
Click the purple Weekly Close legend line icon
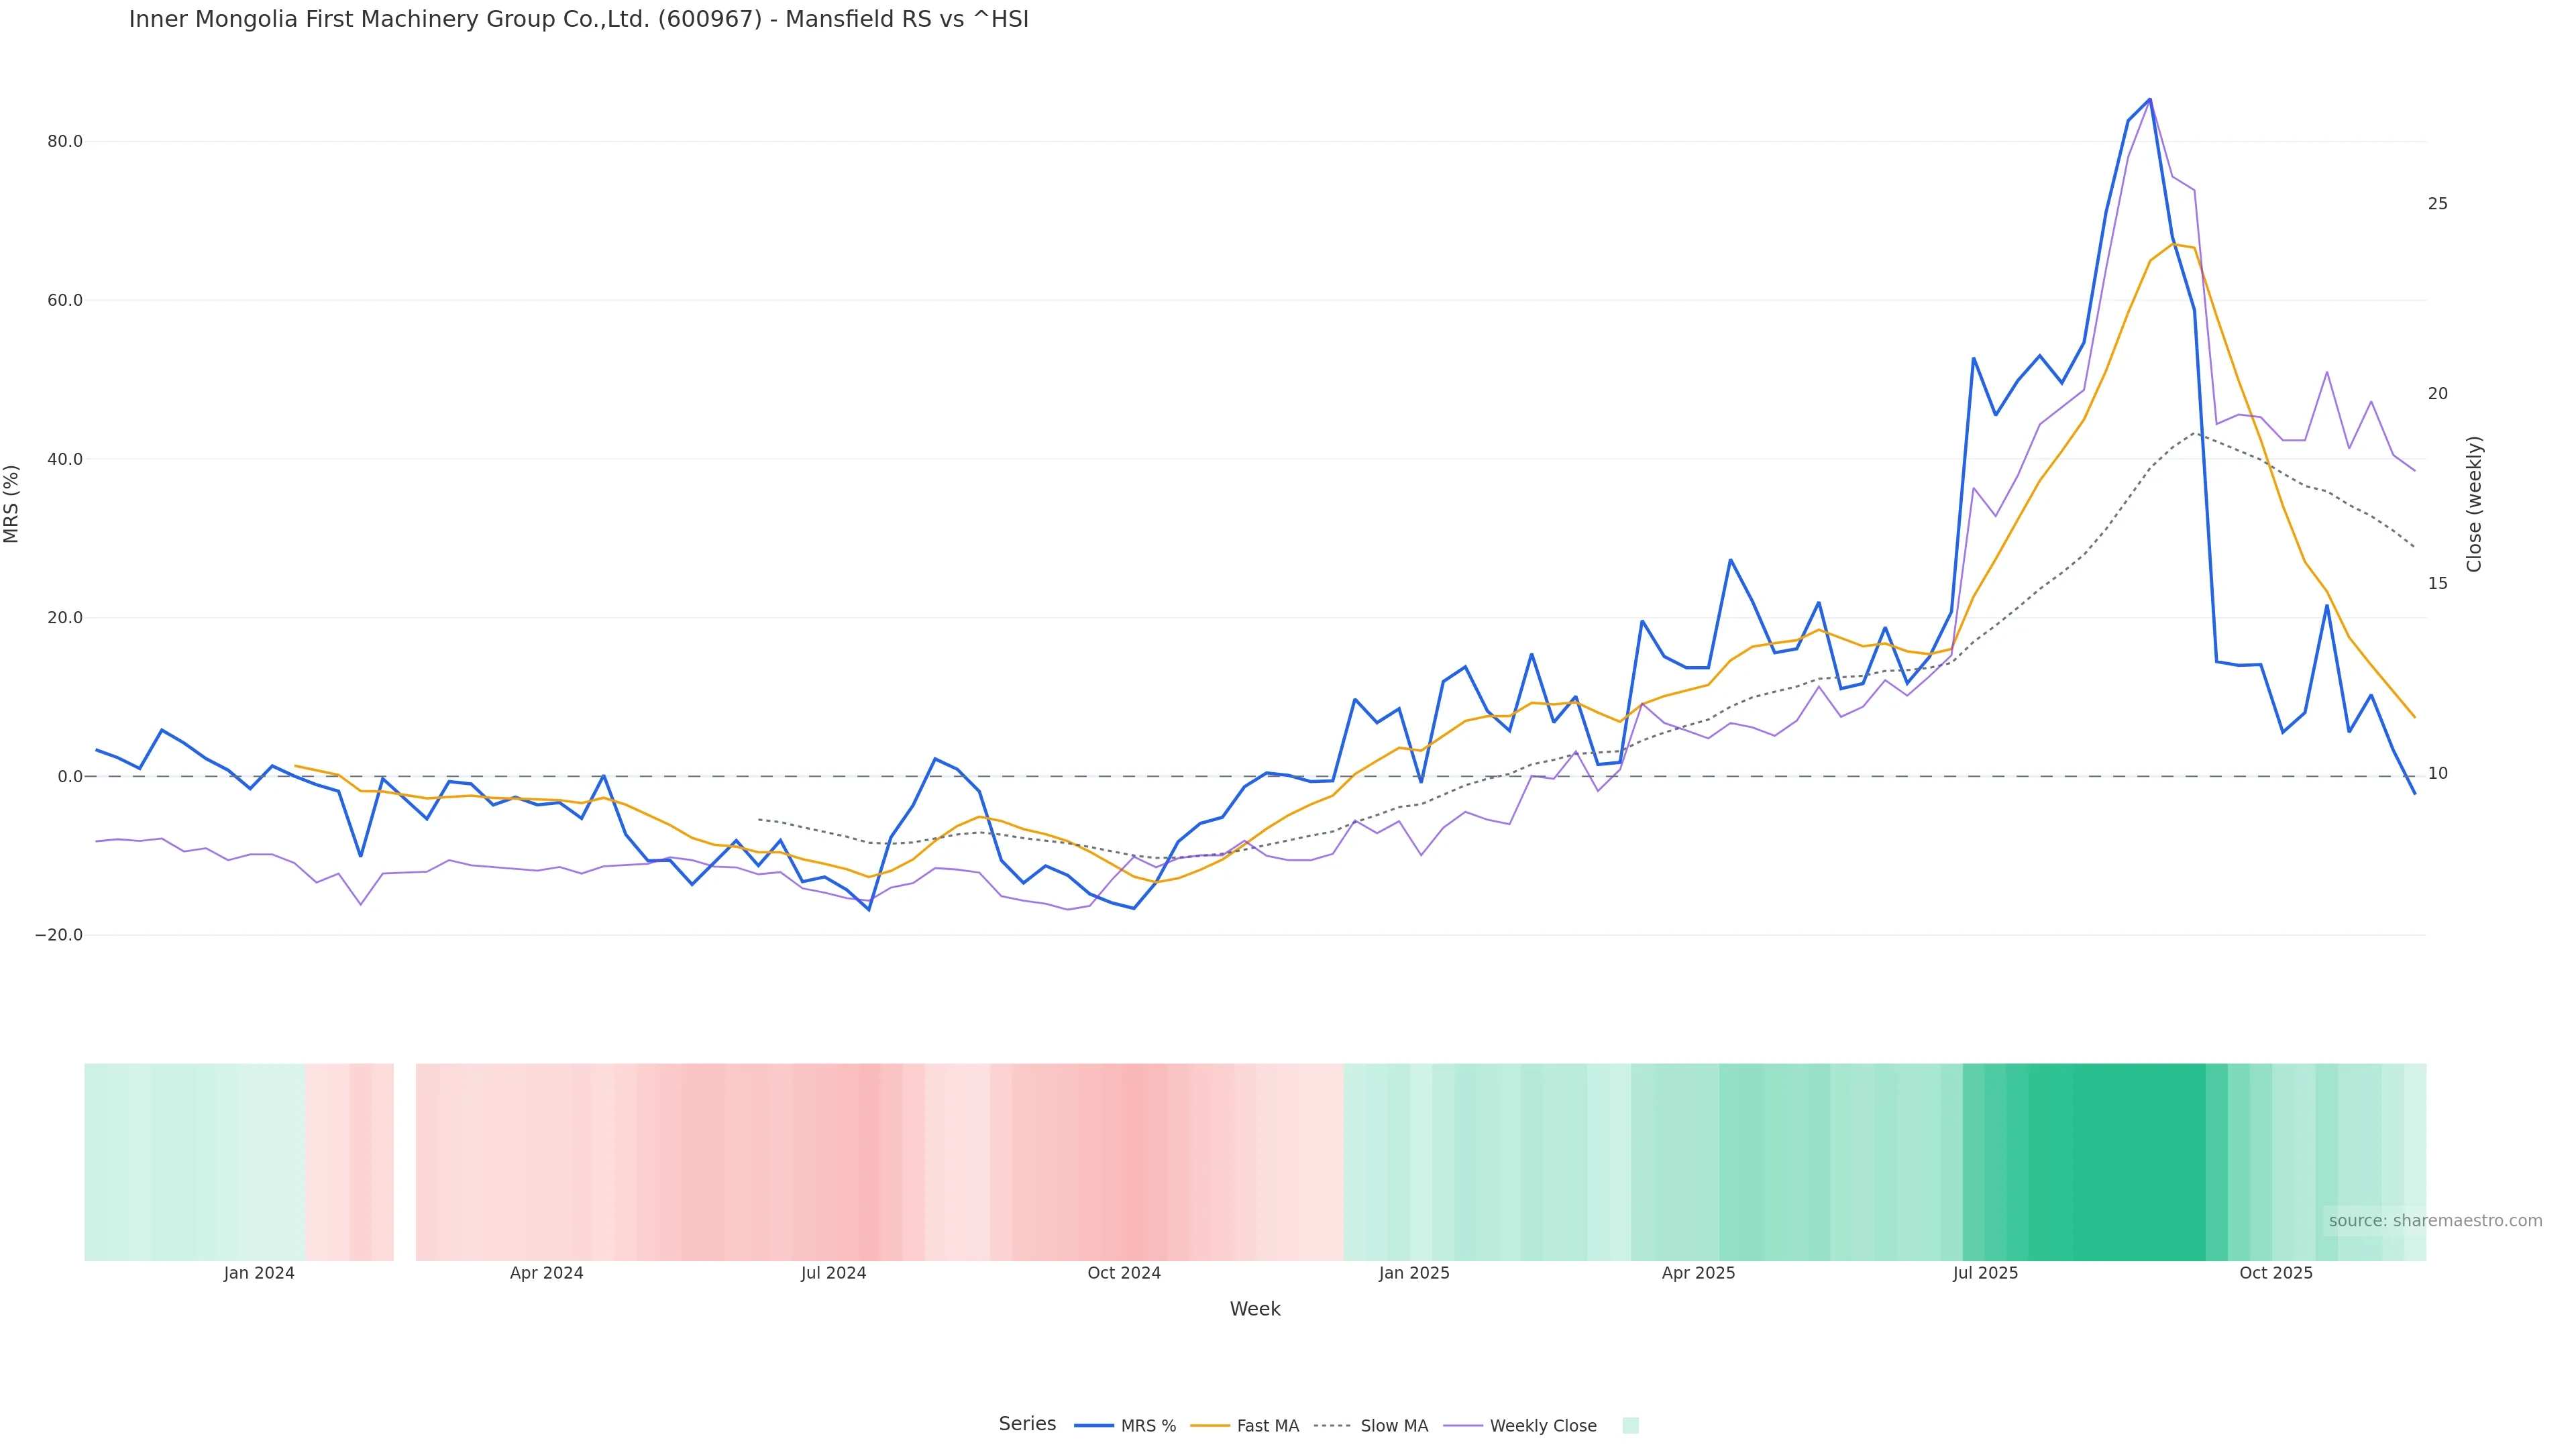[1463, 1426]
